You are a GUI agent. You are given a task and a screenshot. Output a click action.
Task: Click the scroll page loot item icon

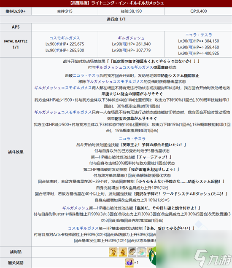coord(141,252)
